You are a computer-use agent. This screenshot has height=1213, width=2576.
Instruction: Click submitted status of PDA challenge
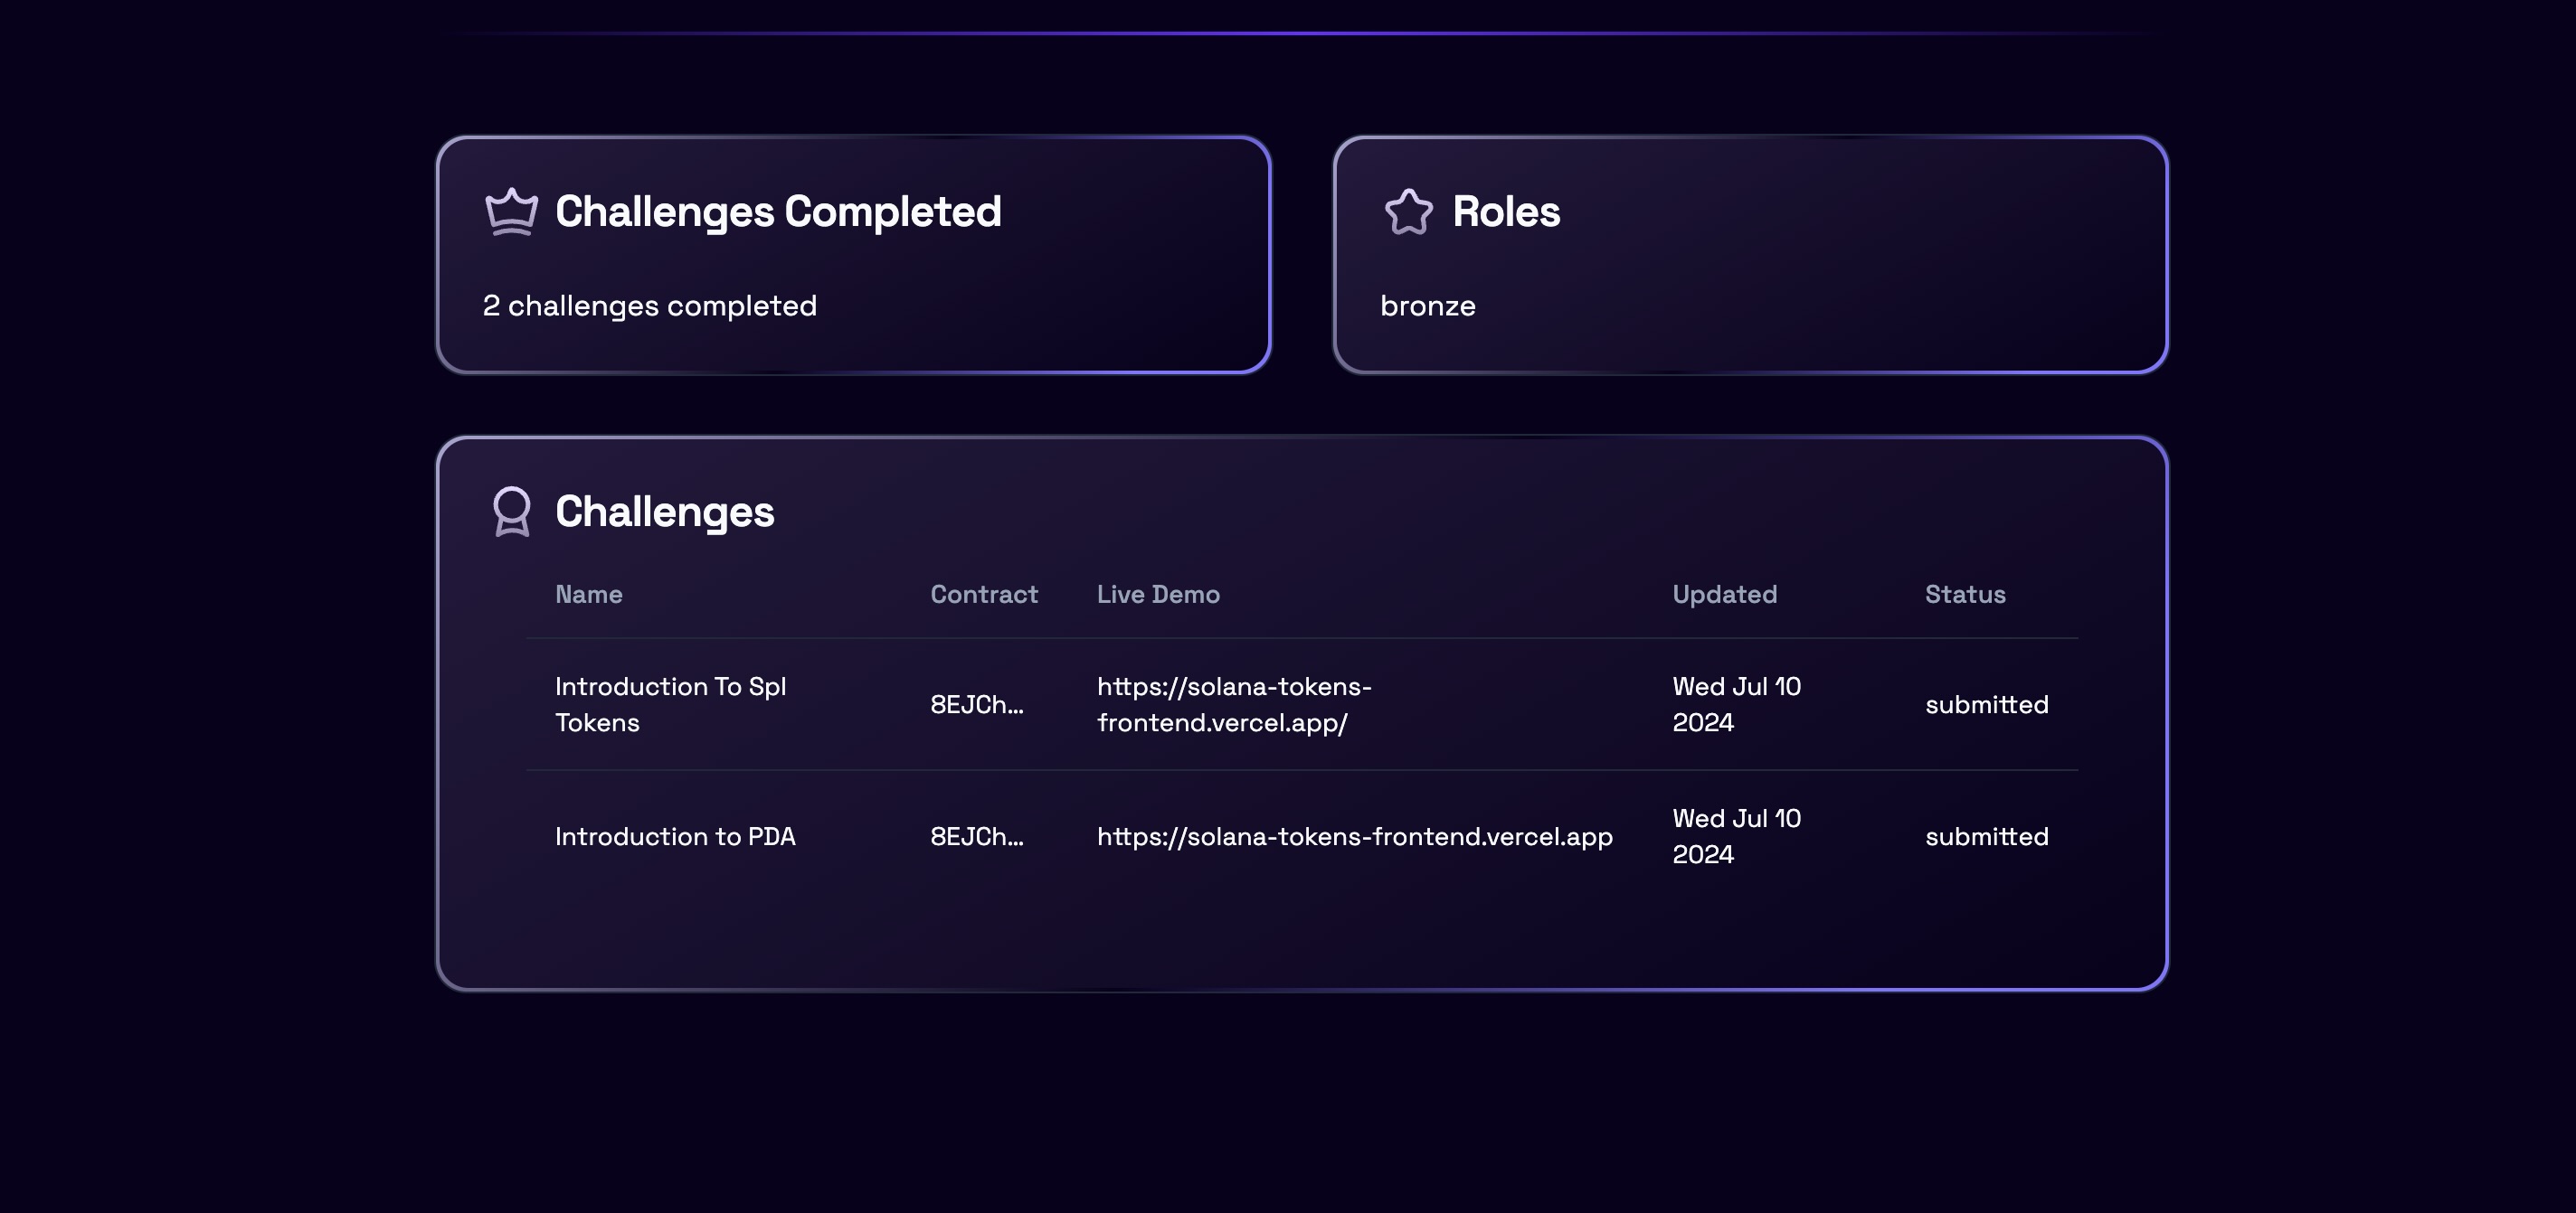pos(1986,836)
